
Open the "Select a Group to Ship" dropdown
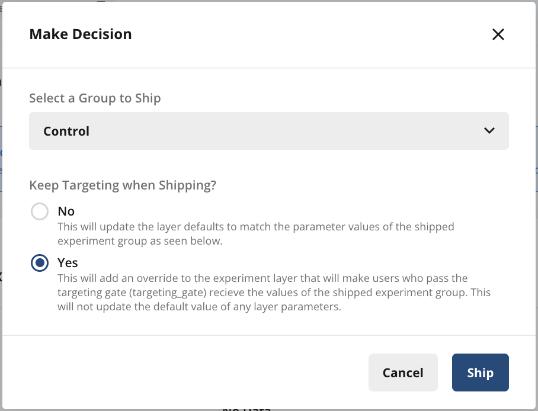268,130
